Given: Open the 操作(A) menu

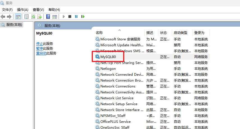Looking at the screenshot, I should (22, 10).
